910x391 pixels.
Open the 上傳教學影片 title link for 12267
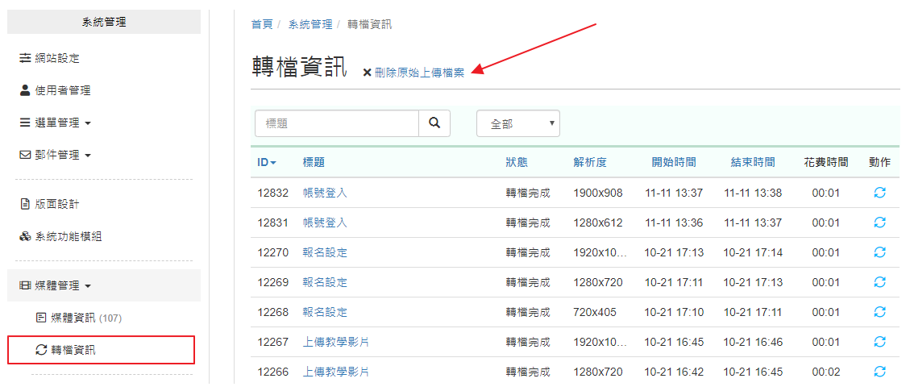pos(336,343)
